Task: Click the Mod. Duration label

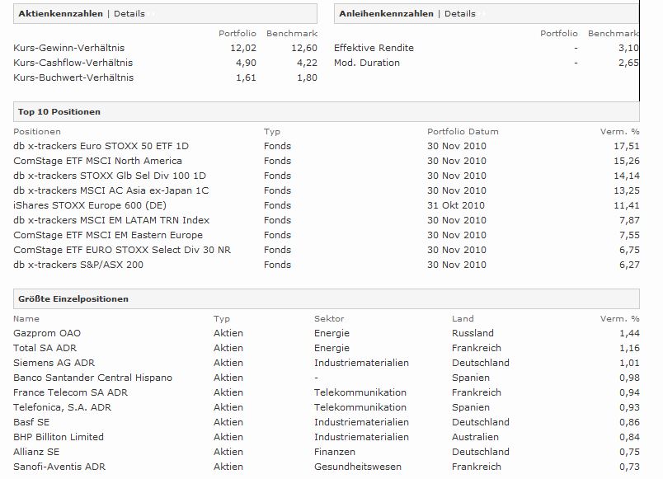Action: 367,63
